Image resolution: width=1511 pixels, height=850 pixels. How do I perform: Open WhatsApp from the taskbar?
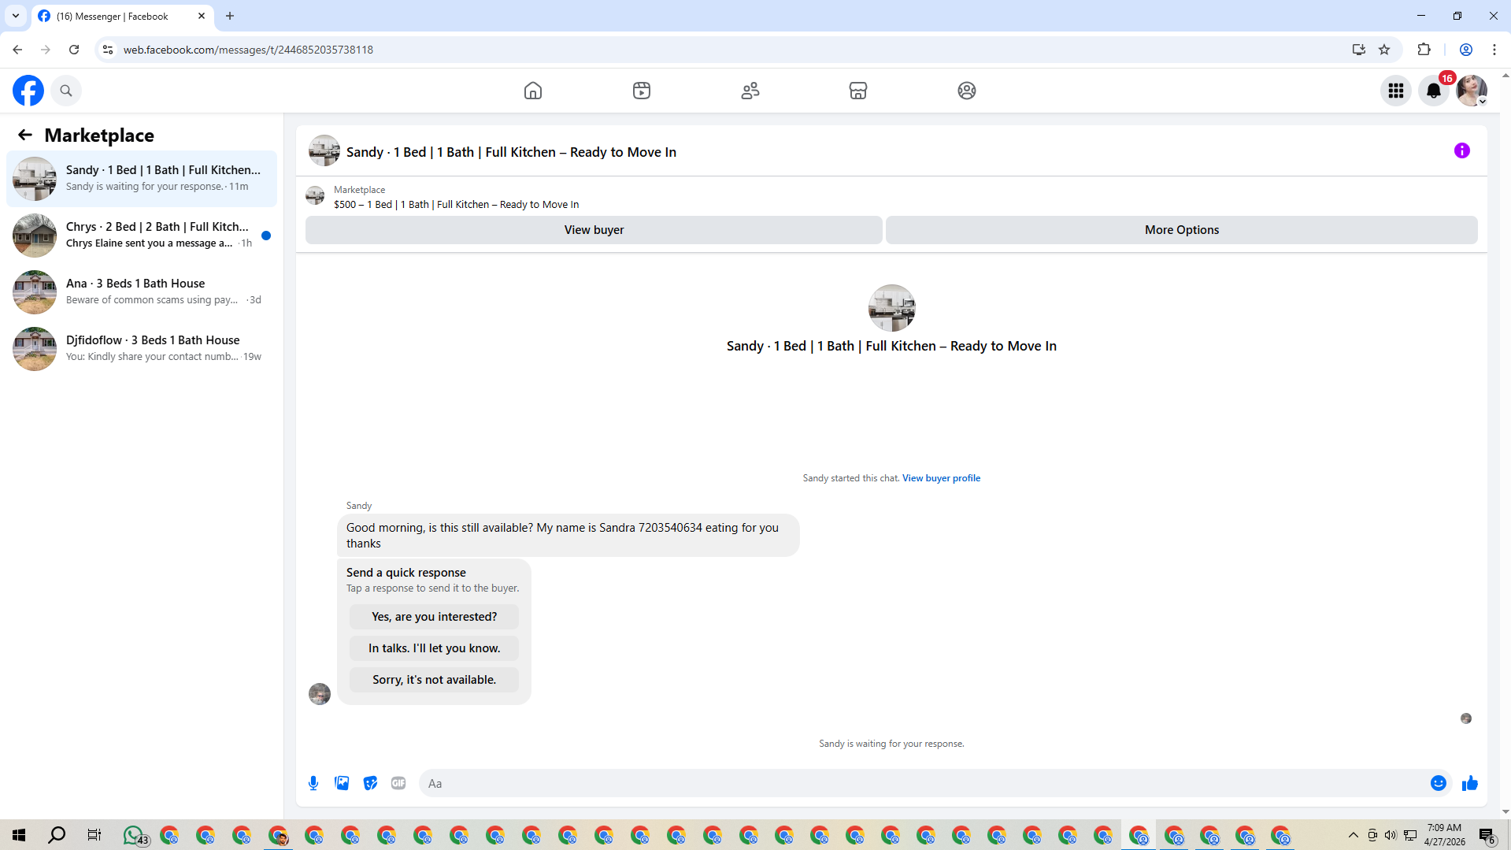pyautogui.click(x=134, y=835)
